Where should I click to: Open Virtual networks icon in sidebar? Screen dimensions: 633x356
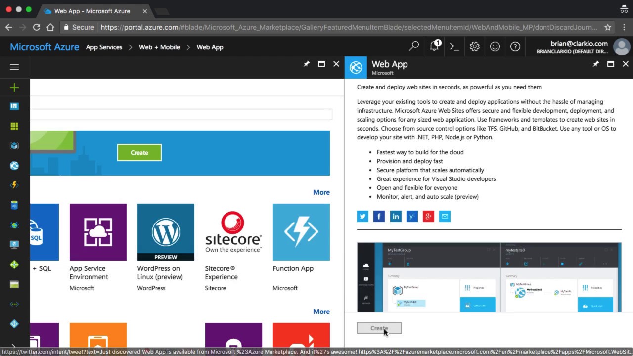click(x=14, y=304)
